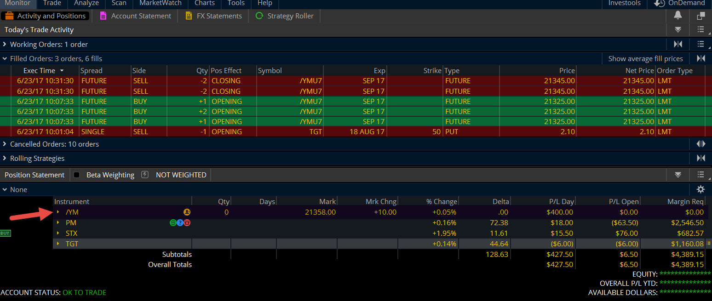Open Working Orders list menu icon

[x=701, y=44]
